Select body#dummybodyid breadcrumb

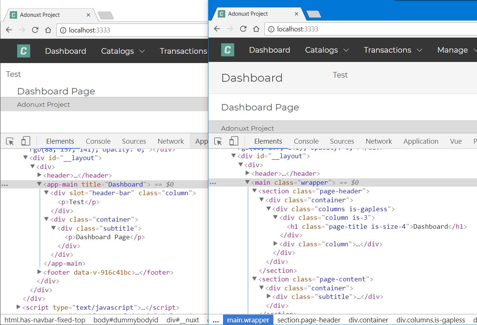[126, 320]
